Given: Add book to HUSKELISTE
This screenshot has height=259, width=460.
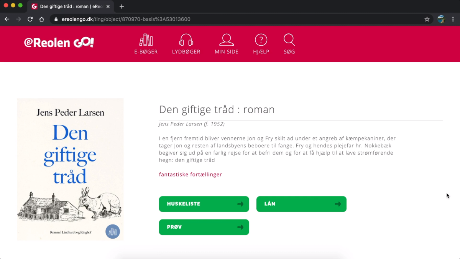Looking at the screenshot, I should (204, 204).
